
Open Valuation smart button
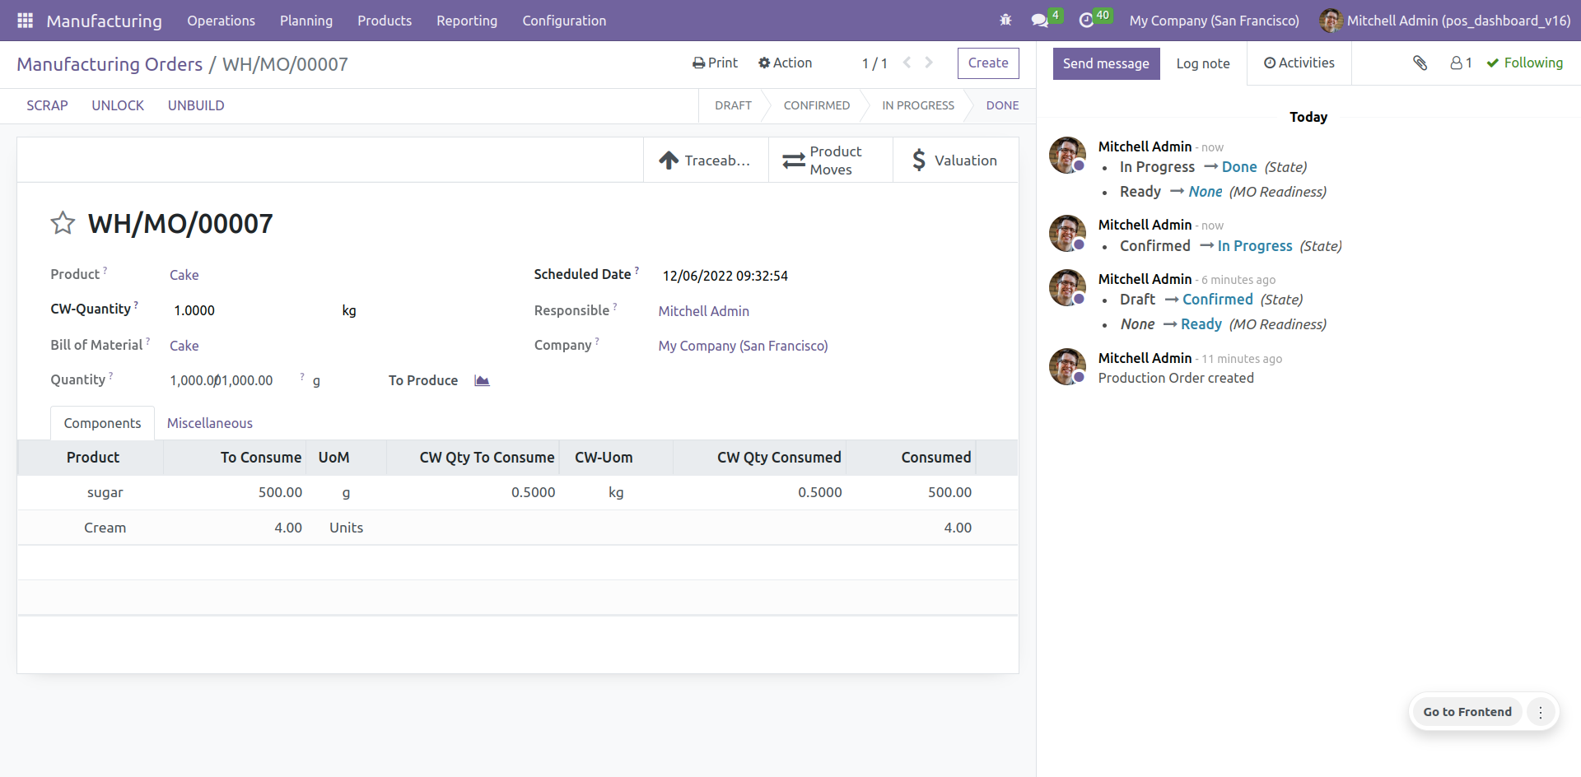[x=956, y=161]
